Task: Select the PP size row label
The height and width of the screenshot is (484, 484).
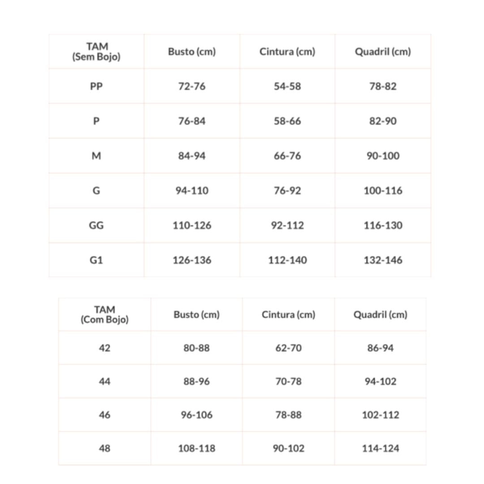Action: point(96,86)
